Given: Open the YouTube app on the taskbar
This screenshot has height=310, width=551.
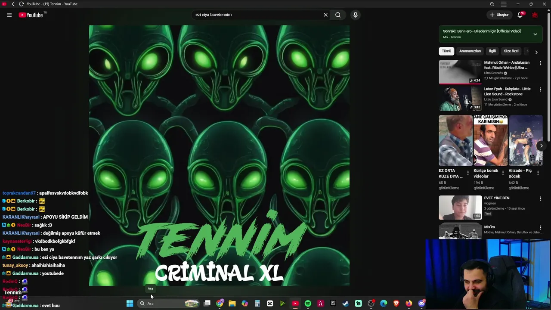Looking at the screenshot, I should point(295,304).
